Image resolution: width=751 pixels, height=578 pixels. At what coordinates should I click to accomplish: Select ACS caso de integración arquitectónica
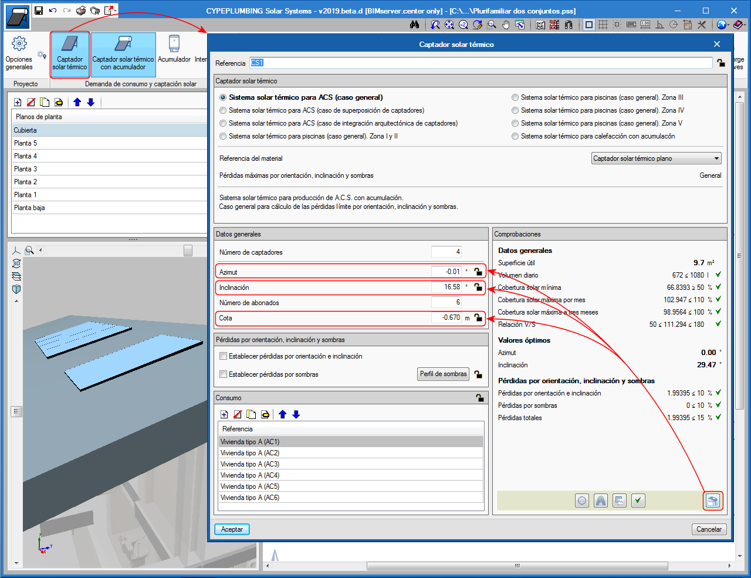pos(339,123)
